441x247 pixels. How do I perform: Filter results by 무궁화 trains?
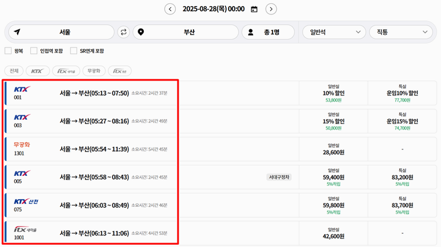(94, 71)
